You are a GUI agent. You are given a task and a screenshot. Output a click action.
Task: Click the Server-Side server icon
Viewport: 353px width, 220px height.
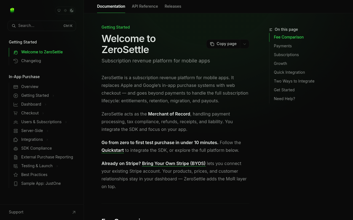pos(16,131)
